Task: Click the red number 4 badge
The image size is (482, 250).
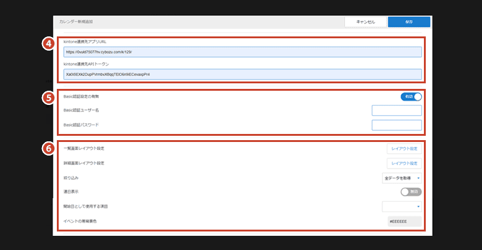Action: coord(50,43)
